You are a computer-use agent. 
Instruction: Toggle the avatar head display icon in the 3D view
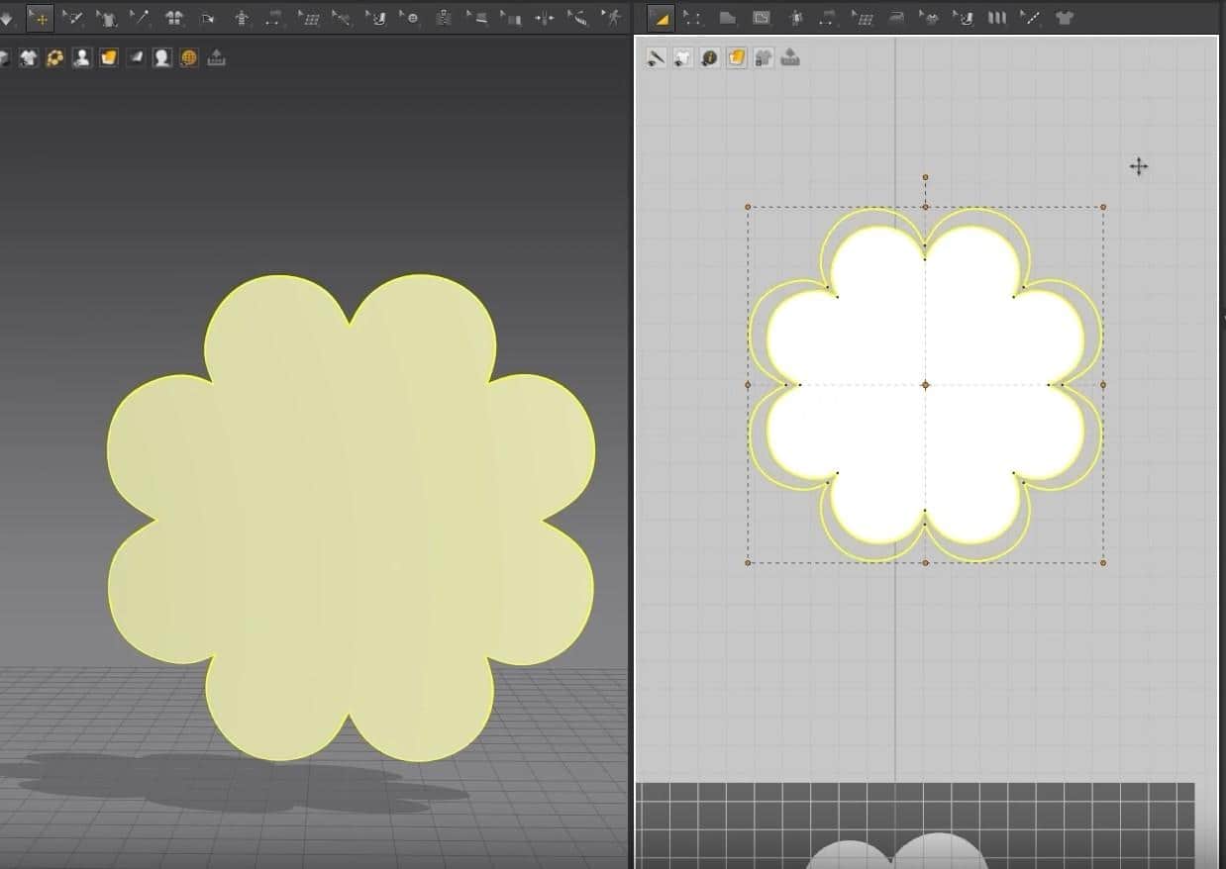161,57
